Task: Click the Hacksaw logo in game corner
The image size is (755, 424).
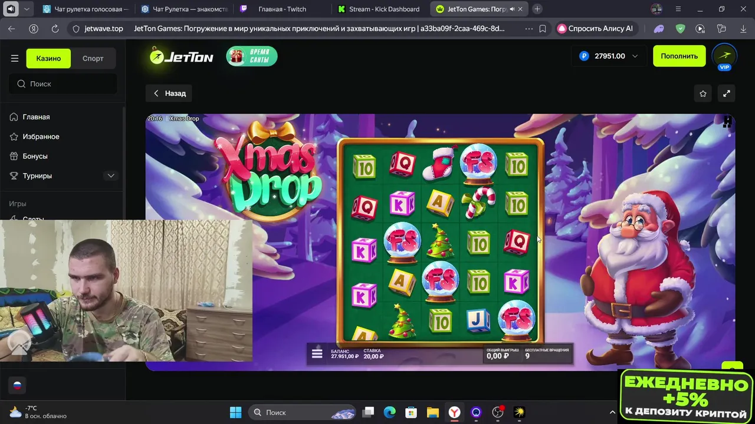Action: pyautogui.click(x=727, y=121)
